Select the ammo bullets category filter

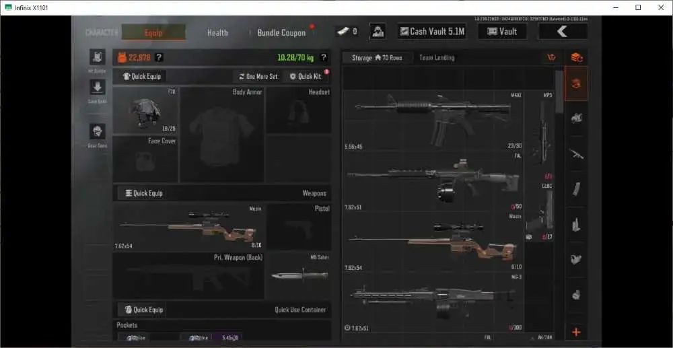point(576,223)
